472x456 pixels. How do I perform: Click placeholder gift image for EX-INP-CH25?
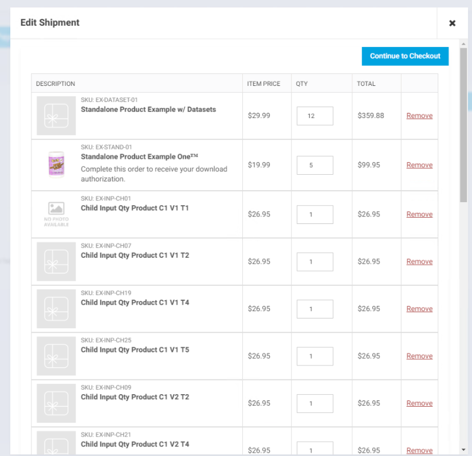point(56,356)
